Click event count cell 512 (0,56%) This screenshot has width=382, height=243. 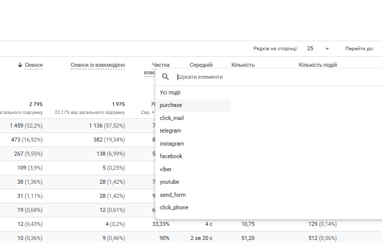click(x=323, y=238)
